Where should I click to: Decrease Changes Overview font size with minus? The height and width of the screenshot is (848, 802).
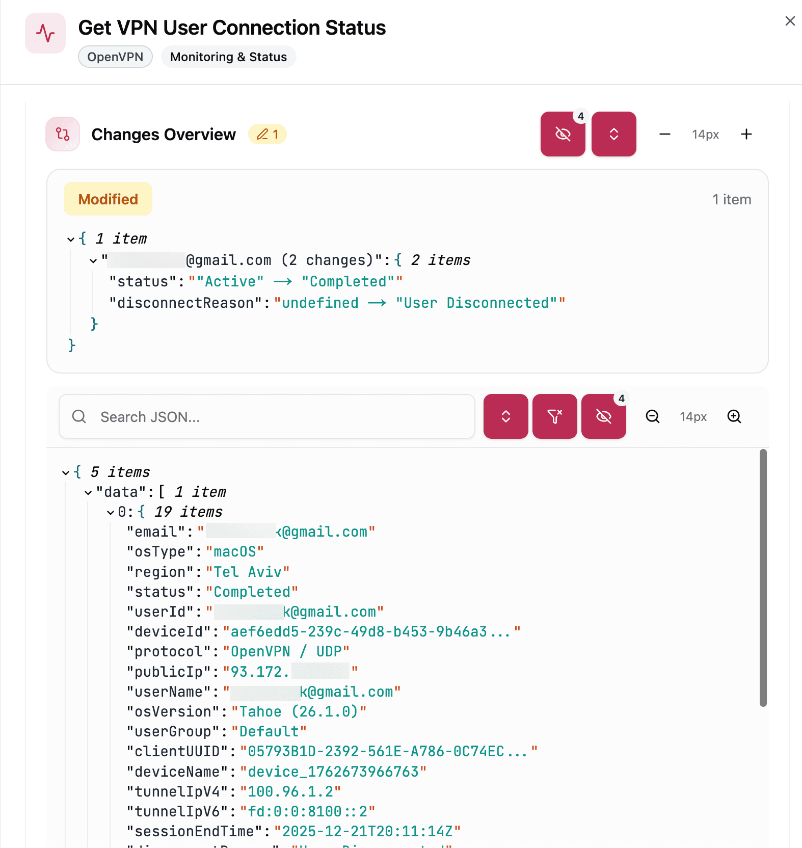click(x=664, y=134)
